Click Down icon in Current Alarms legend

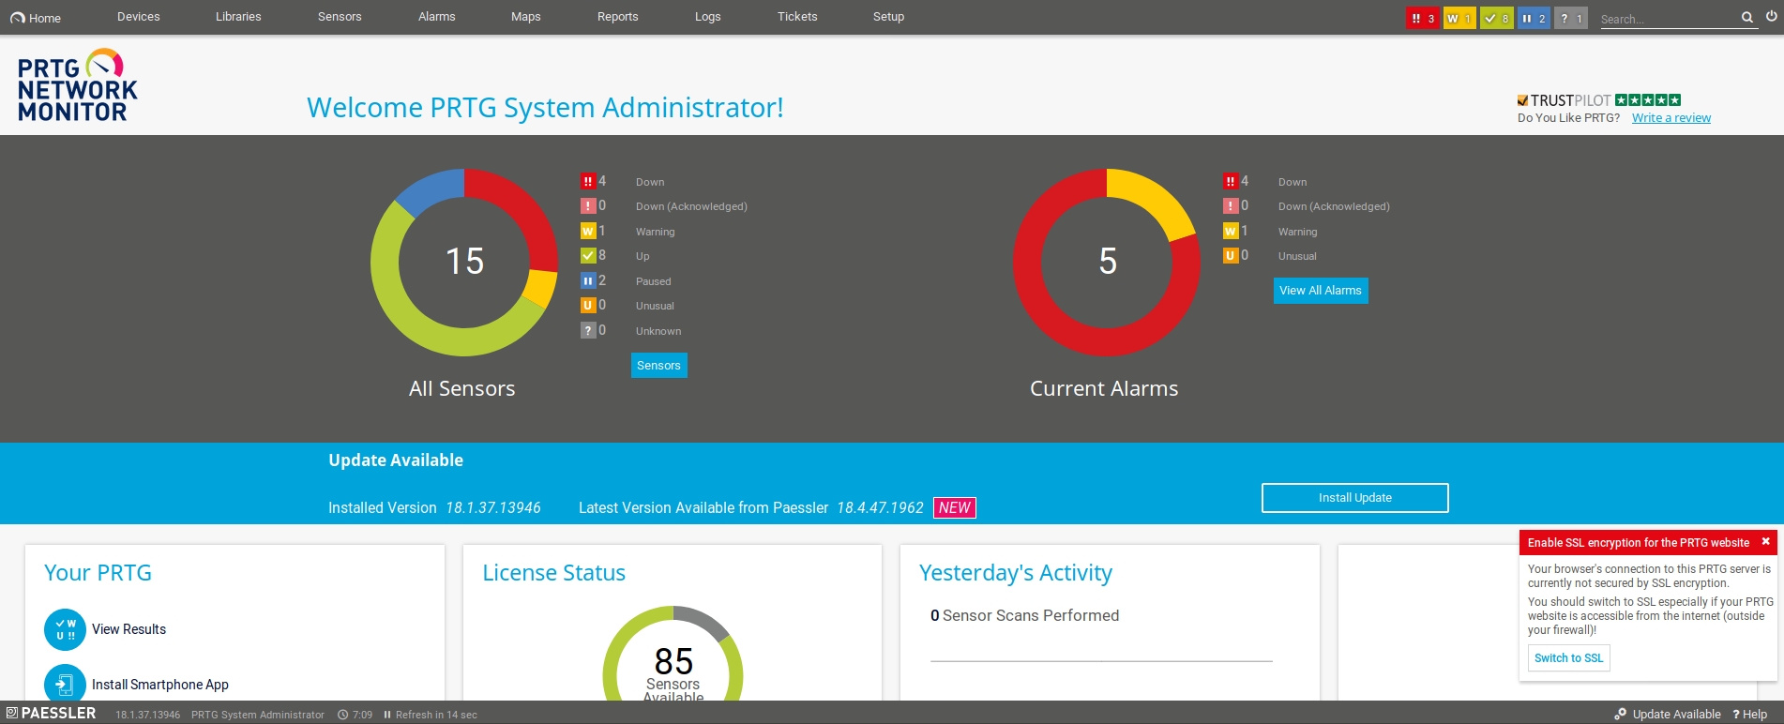1231,181
